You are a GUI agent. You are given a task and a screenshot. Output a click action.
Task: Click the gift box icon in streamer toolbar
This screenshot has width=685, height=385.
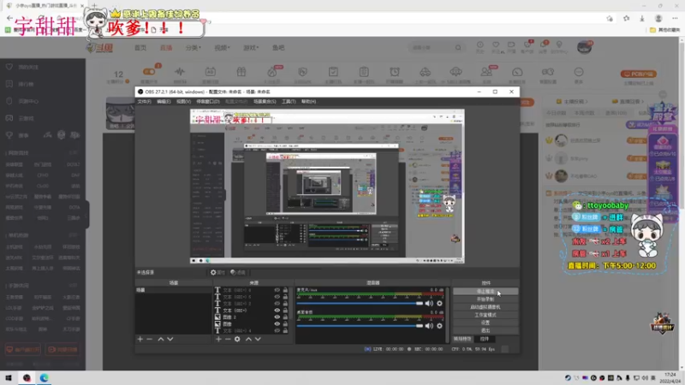click(241, 72)
